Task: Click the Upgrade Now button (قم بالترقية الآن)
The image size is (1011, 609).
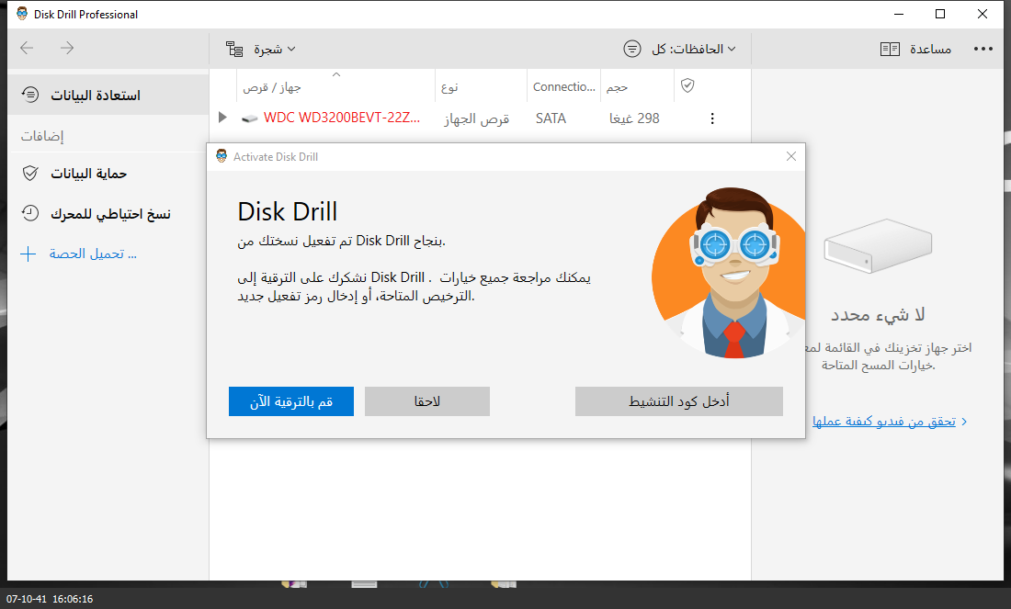Action: pyautogui.click(x=290, y=401)
